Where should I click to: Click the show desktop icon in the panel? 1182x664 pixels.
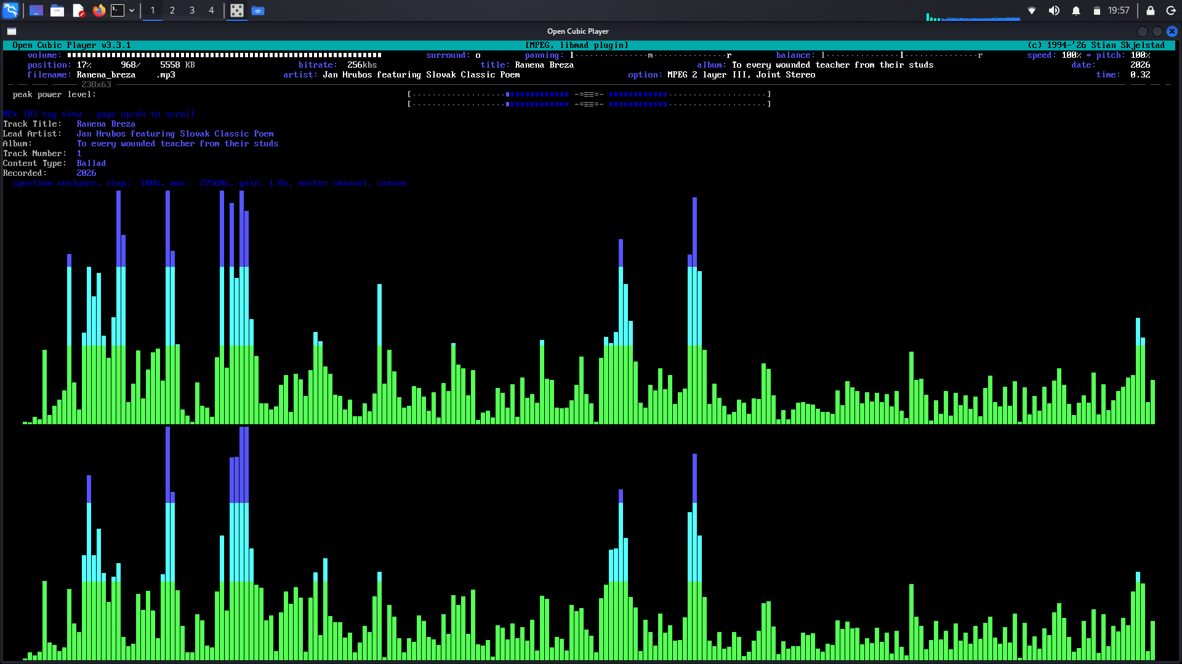(36, 10)
